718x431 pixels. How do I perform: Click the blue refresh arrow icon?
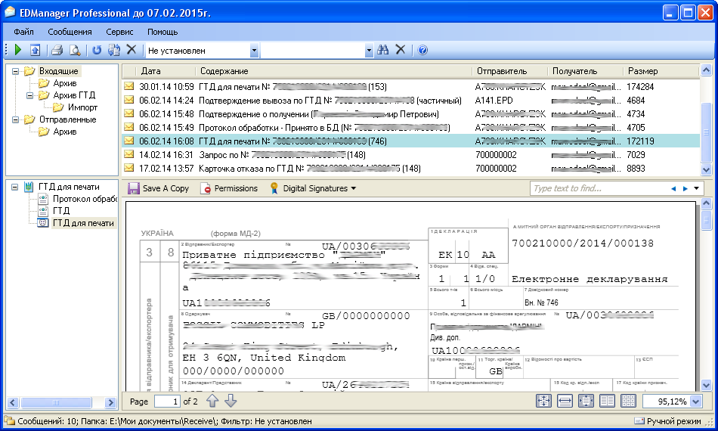[x=96, y=50]
